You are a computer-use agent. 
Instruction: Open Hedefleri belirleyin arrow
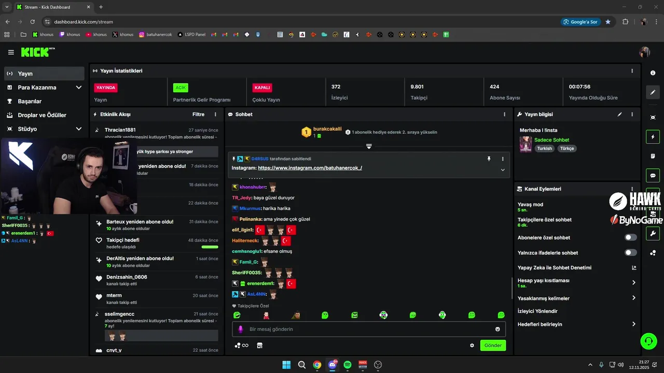(634, 324)
